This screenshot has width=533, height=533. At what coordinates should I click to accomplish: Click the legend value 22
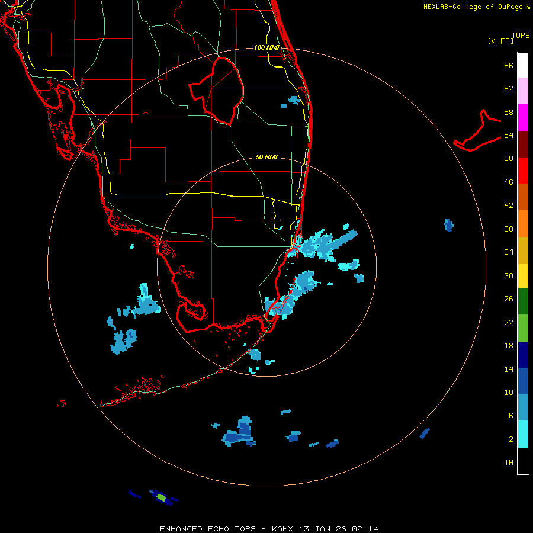[509, 322]
